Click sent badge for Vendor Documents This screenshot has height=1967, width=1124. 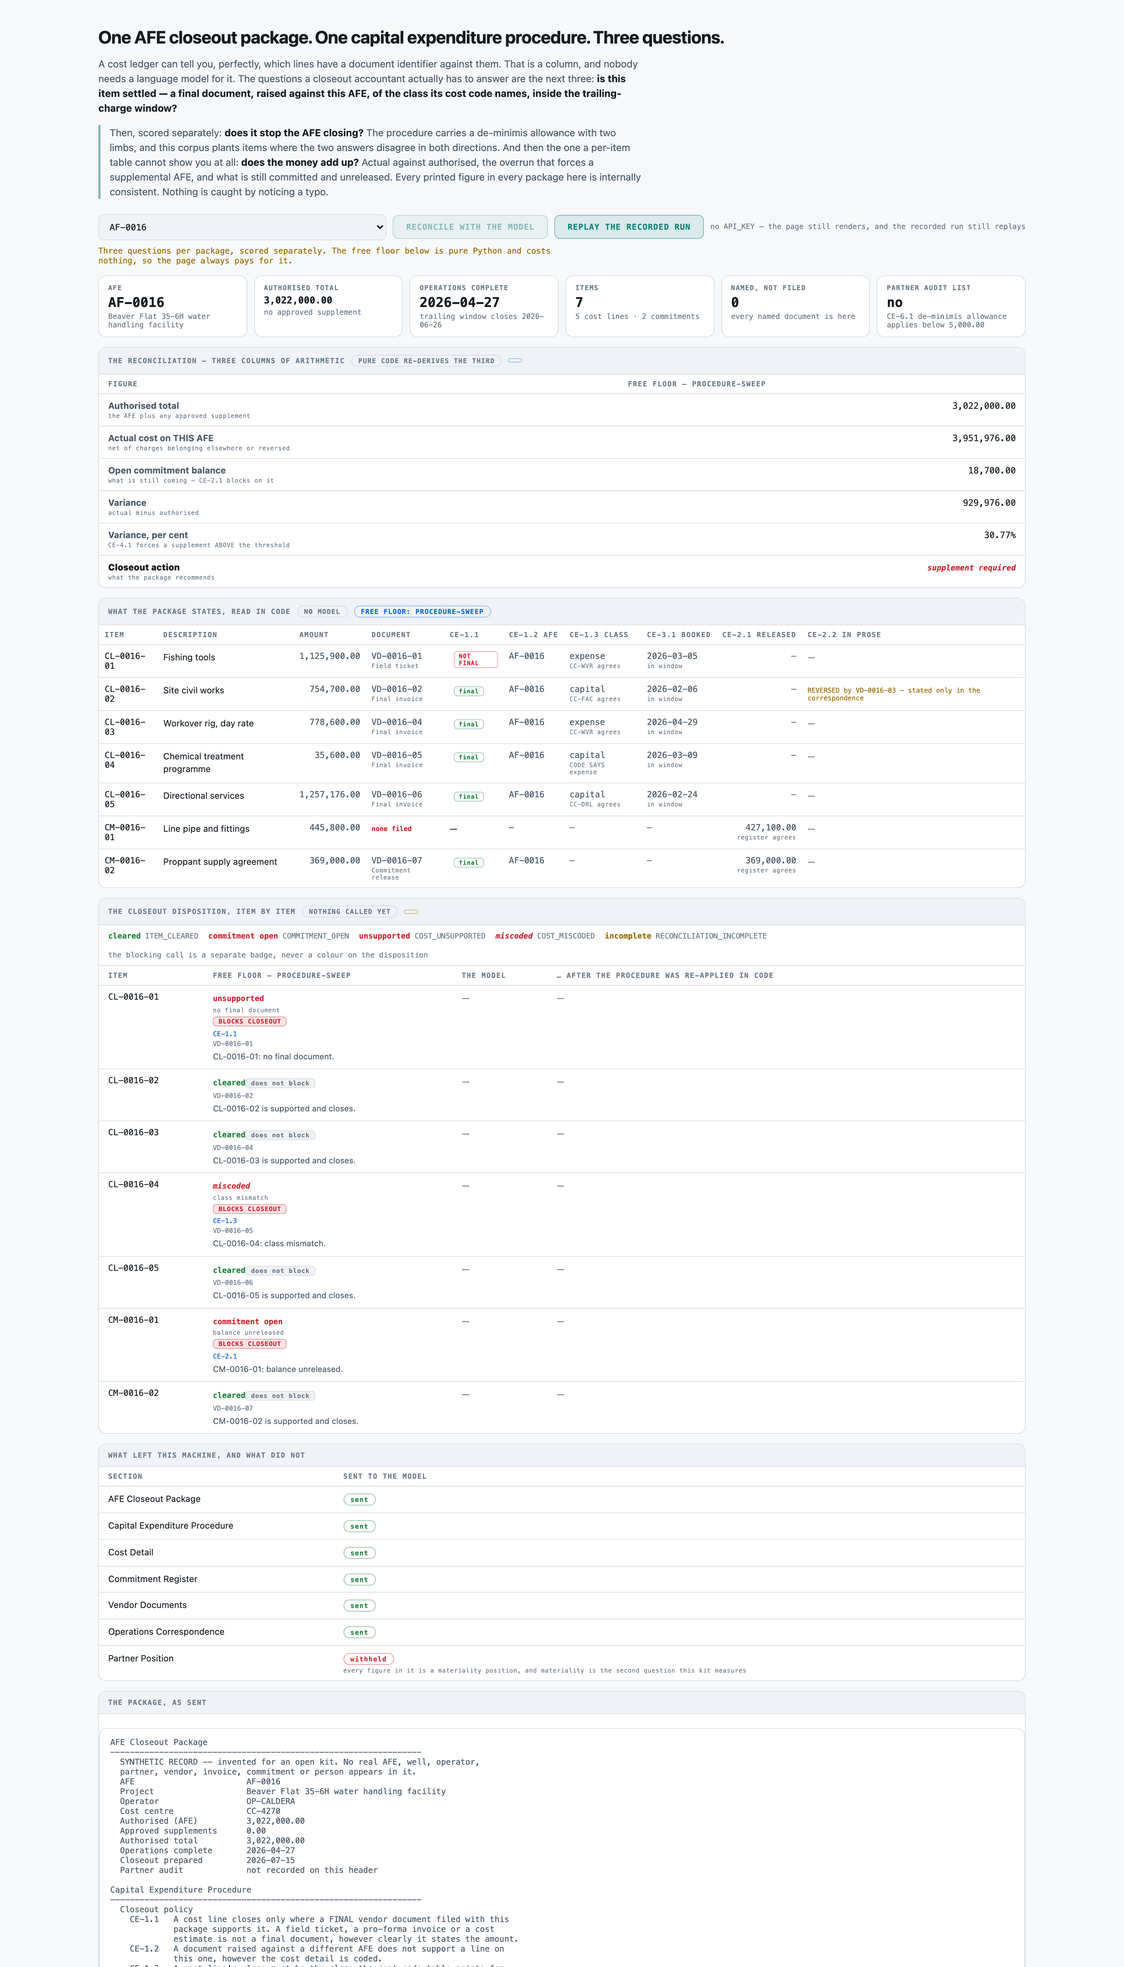[360, 1606]
